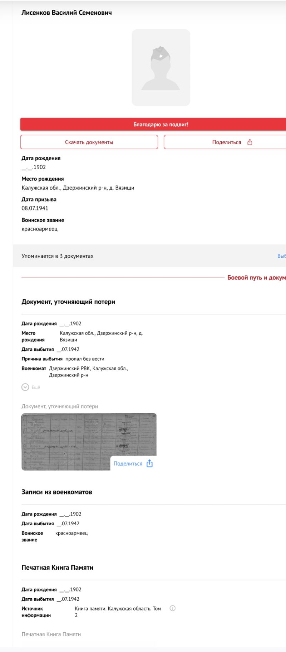The width and height of the screenshot is (286, 652).
Task: Click the truncated blue link in the documents bar
Action: click(x=281, y=256)
